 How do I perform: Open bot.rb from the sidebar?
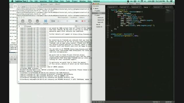pos(98,25)
